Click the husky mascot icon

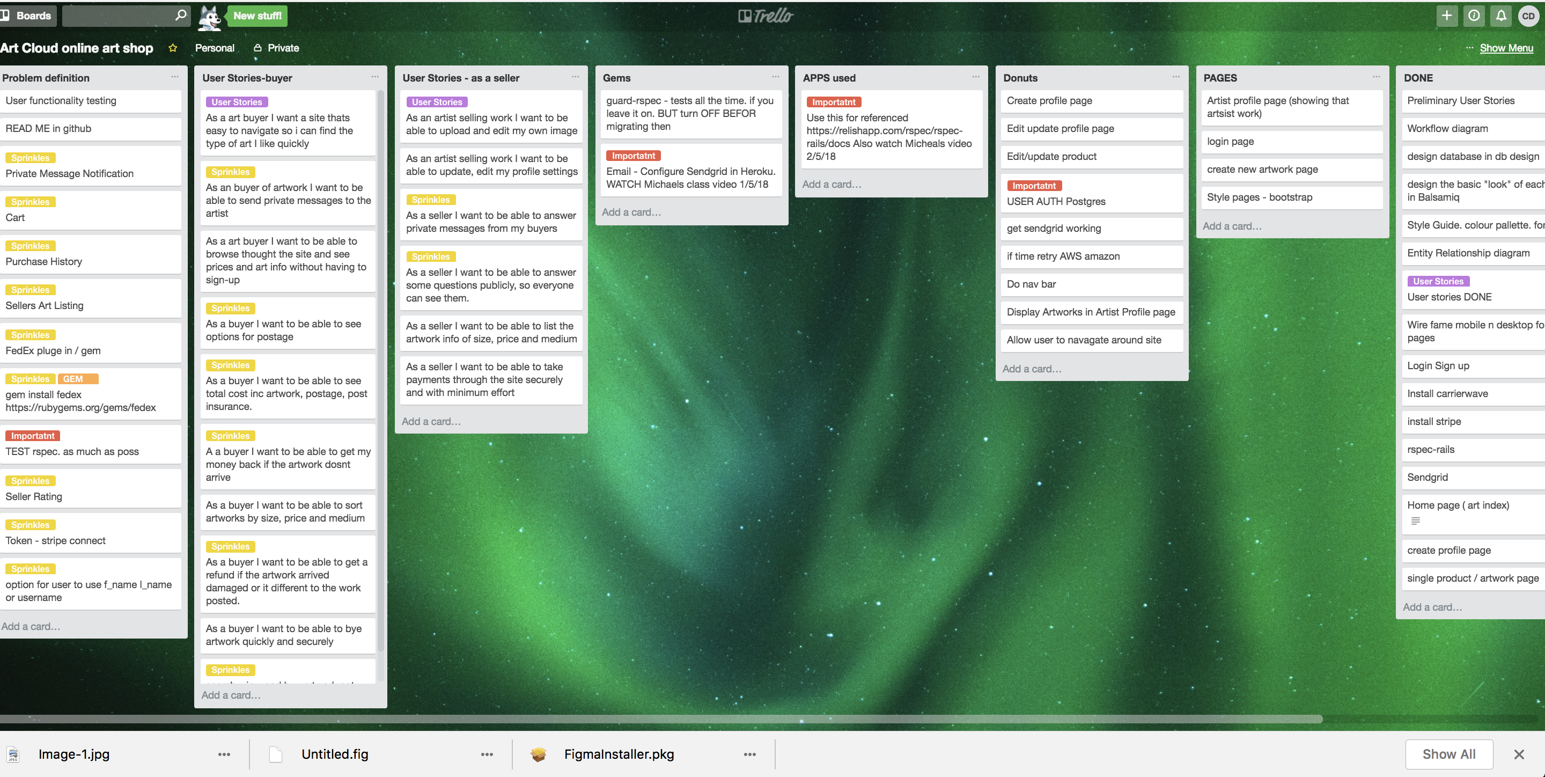pos(209,17)
